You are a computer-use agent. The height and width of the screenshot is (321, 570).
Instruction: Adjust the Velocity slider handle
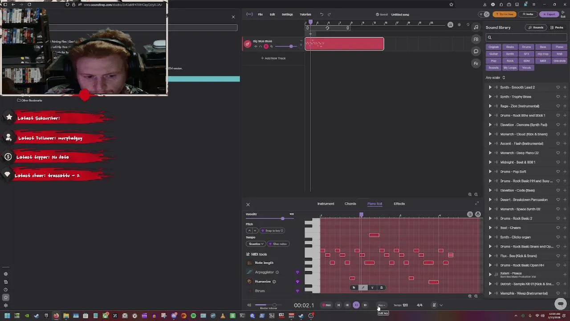(282, 218)
